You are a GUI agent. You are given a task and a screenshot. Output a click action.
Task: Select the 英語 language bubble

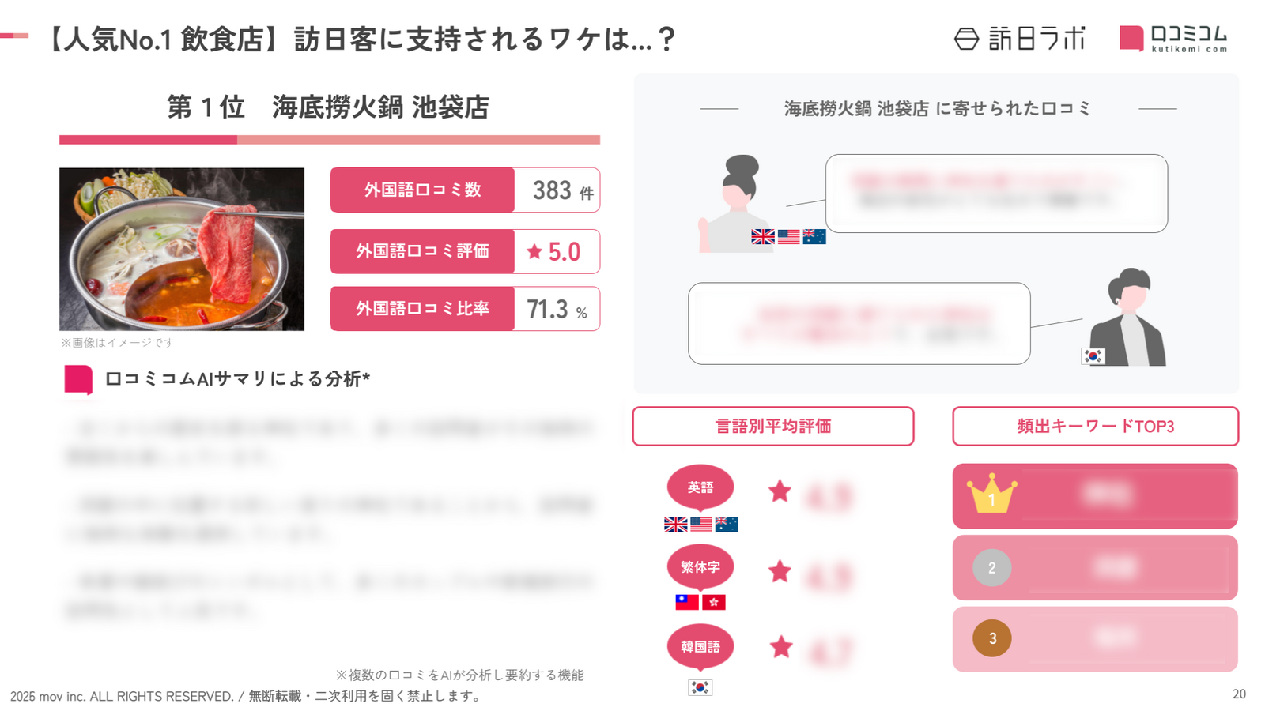tap(700, 487)
